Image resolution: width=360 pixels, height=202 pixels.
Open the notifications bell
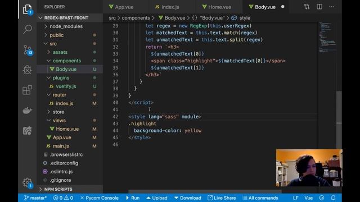tap(333, 198)
